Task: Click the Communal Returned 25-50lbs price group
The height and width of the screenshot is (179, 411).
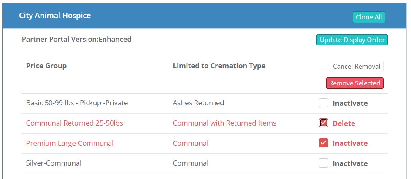Action: (74, 123)
